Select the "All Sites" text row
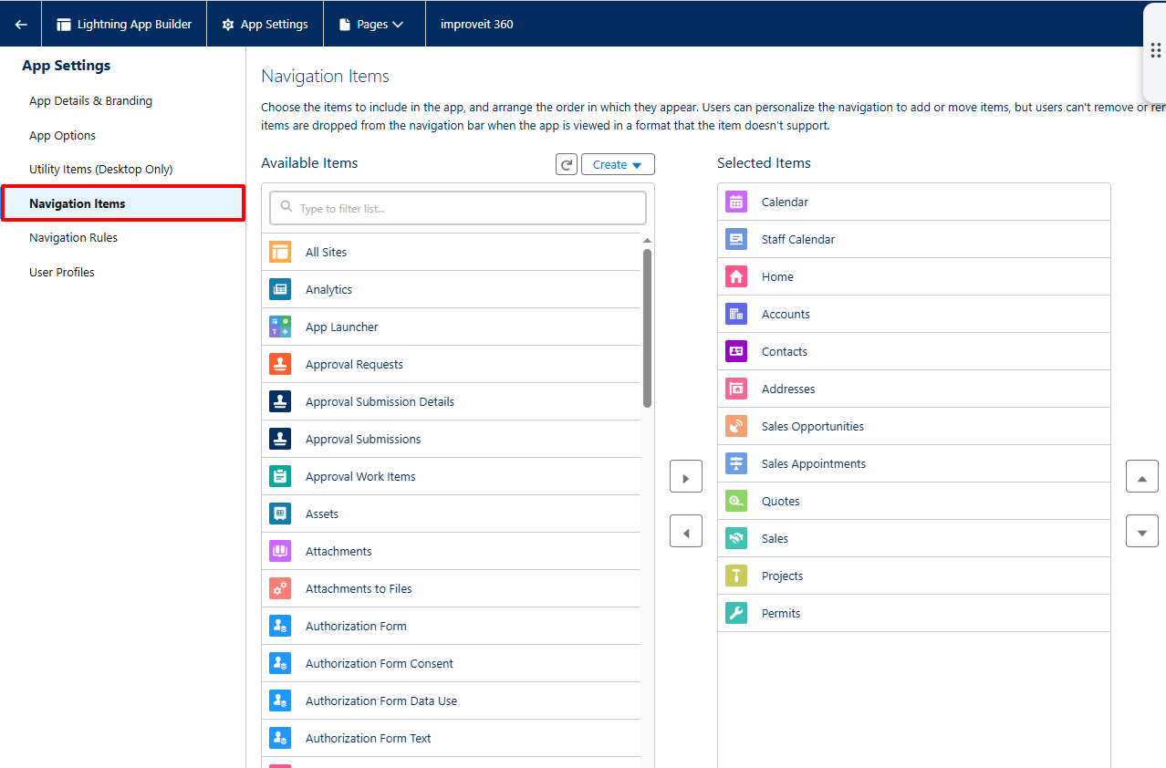The height and width of the screenshot is (768, 1166). (452, 252)
